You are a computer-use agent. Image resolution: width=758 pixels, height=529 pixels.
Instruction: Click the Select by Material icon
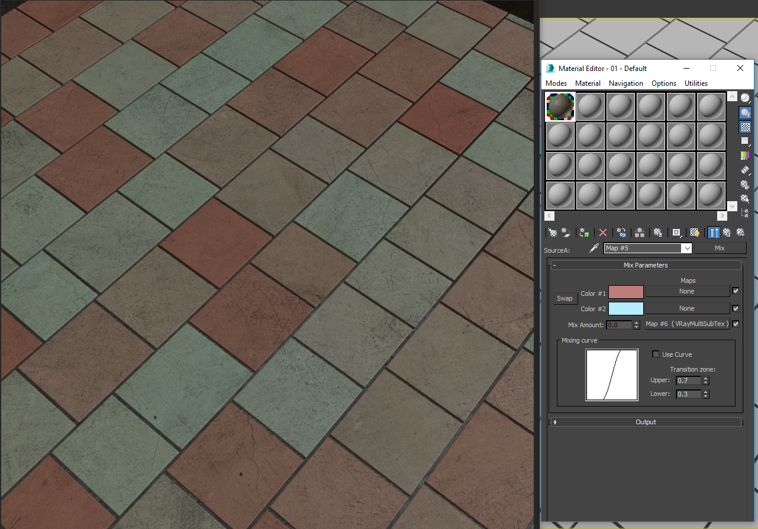(x=745, y=199)
